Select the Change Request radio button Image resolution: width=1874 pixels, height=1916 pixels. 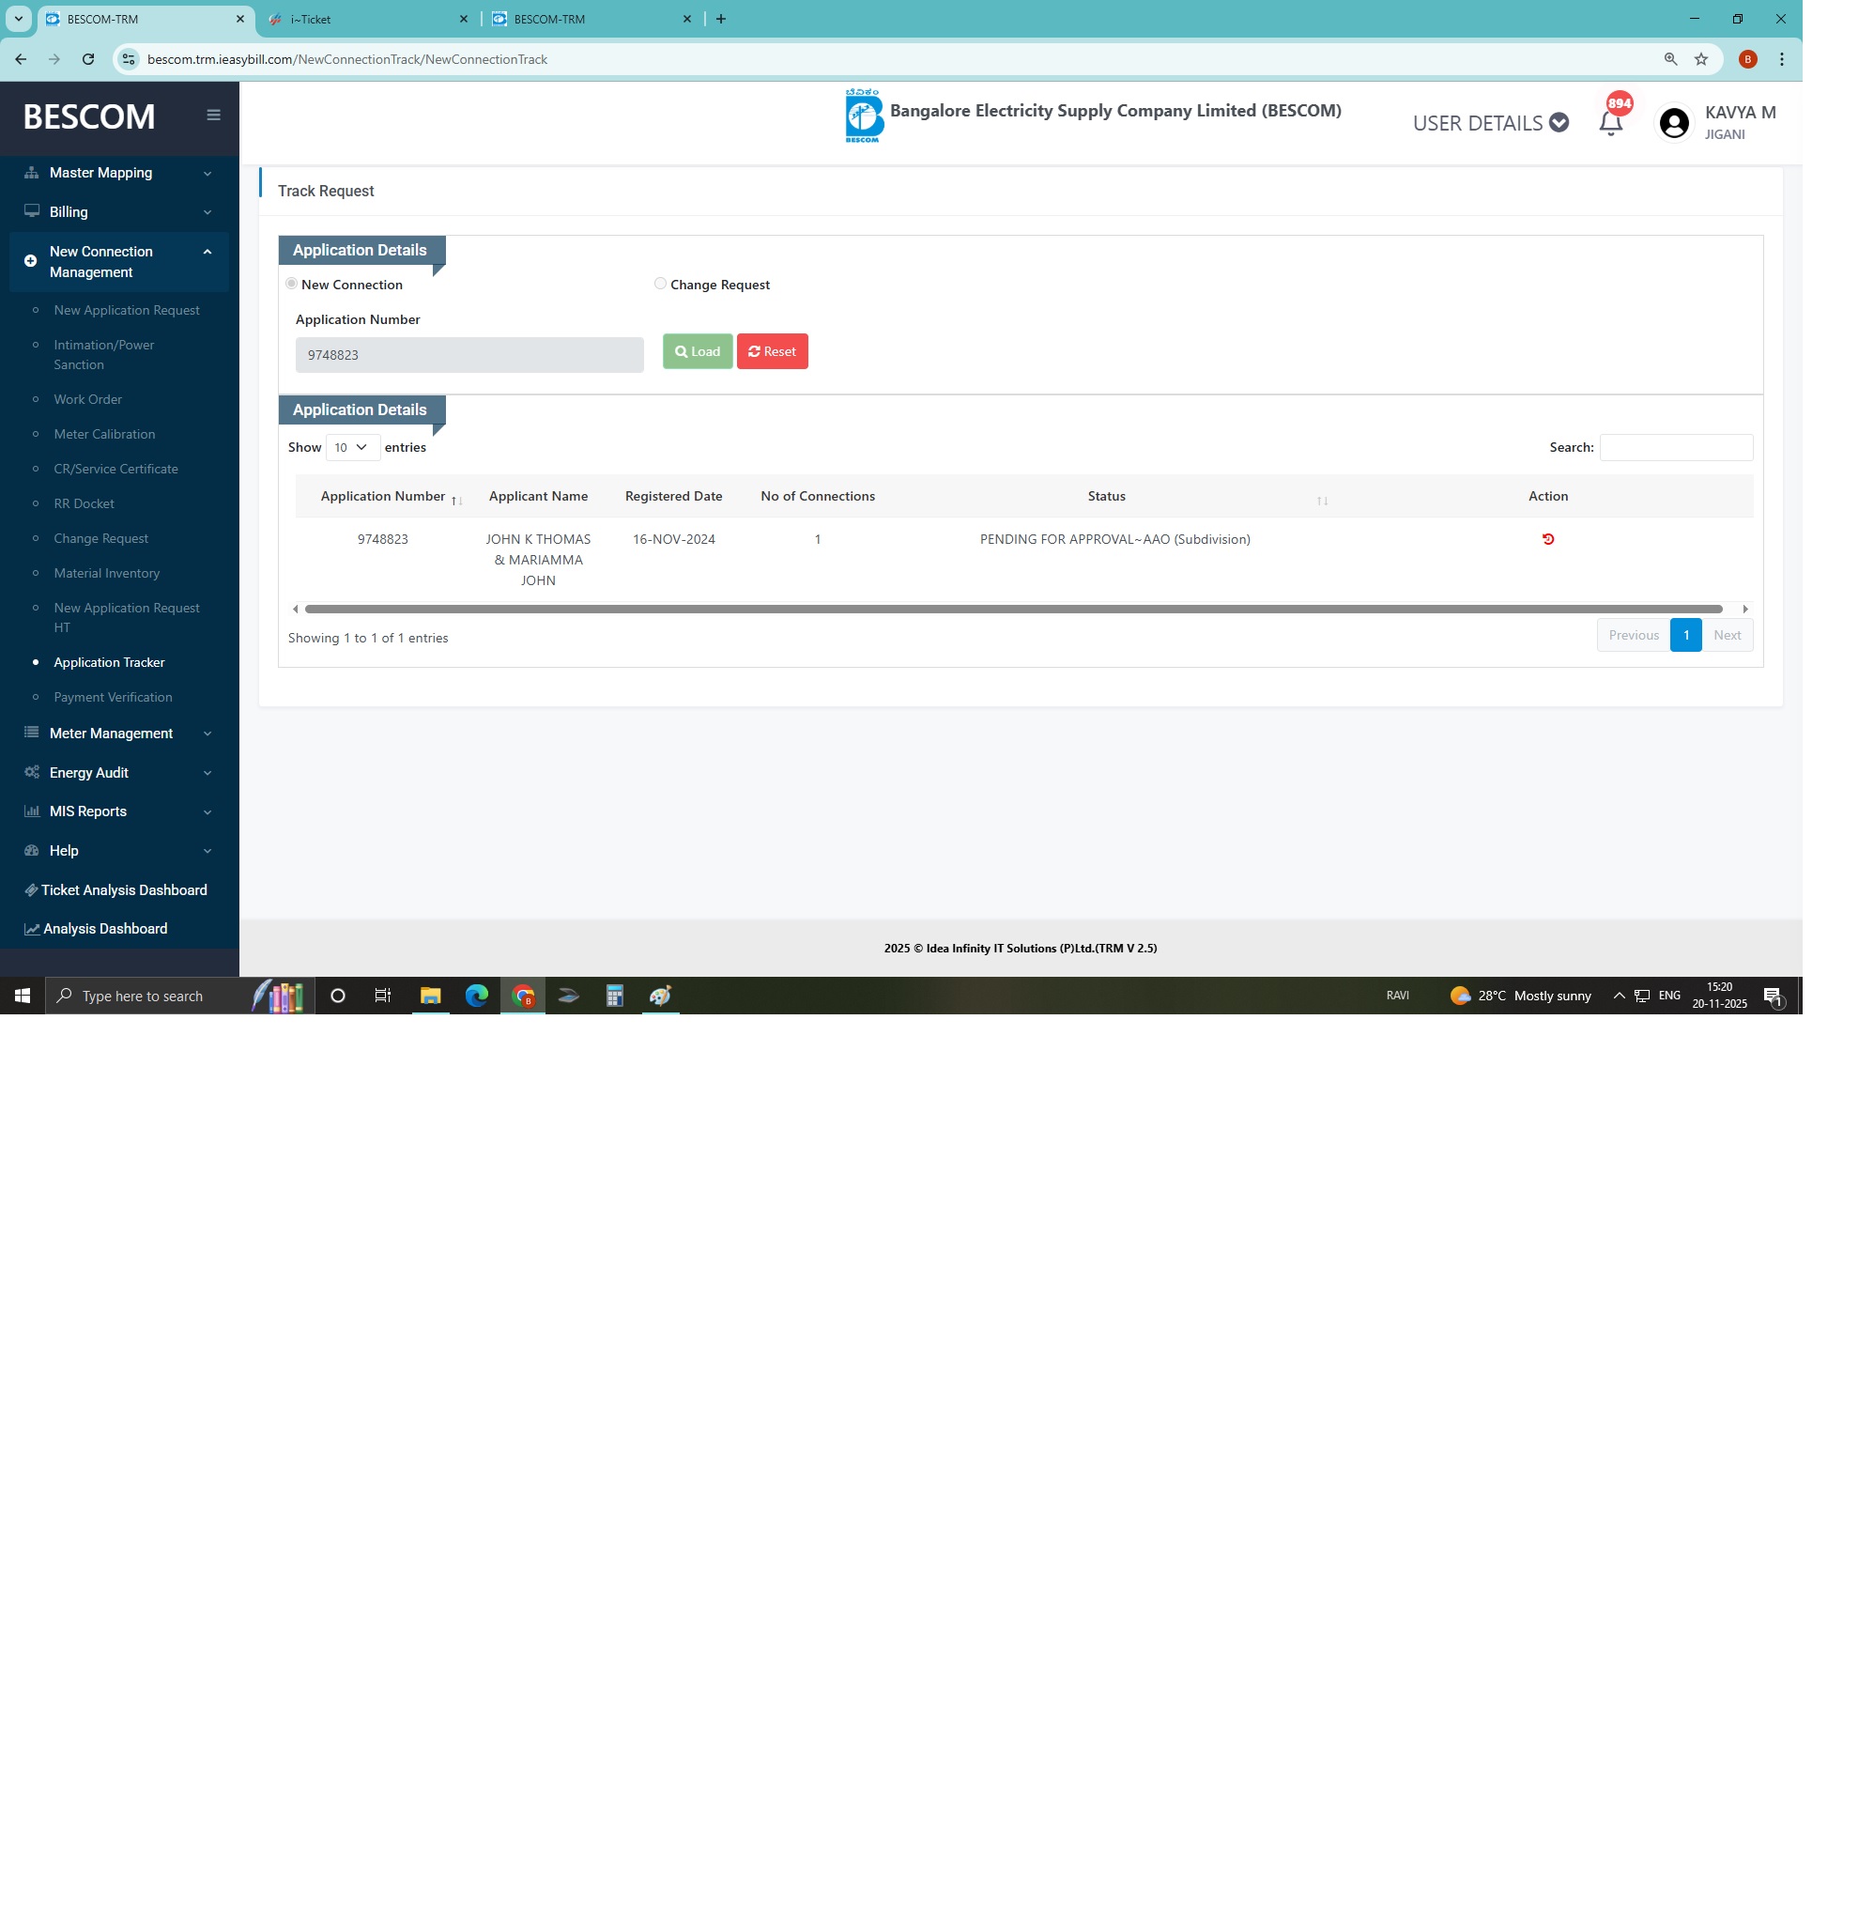660,284
